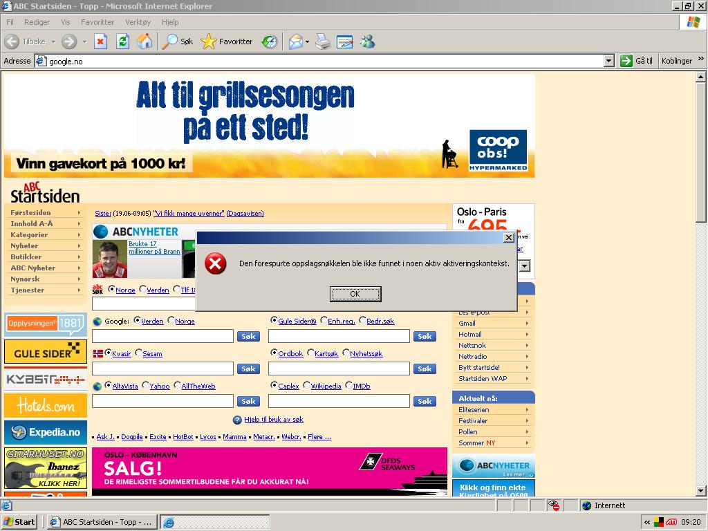Click the page icon in the address bar
Screen dimensions: 708x531
point(41,61)
